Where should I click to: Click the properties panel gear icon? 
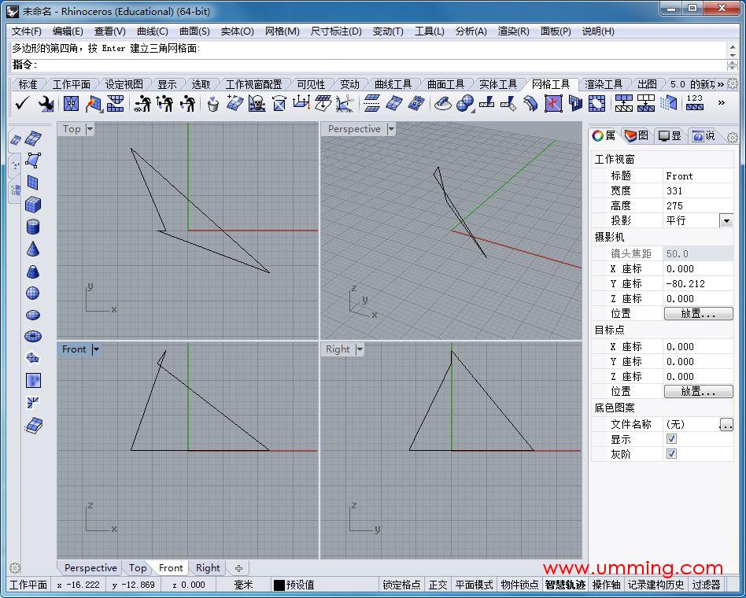pos(733,138)
